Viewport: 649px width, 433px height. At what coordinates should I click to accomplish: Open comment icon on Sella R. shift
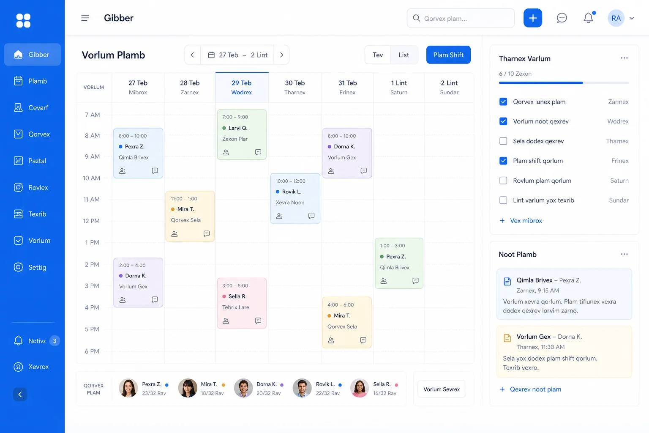258,321
